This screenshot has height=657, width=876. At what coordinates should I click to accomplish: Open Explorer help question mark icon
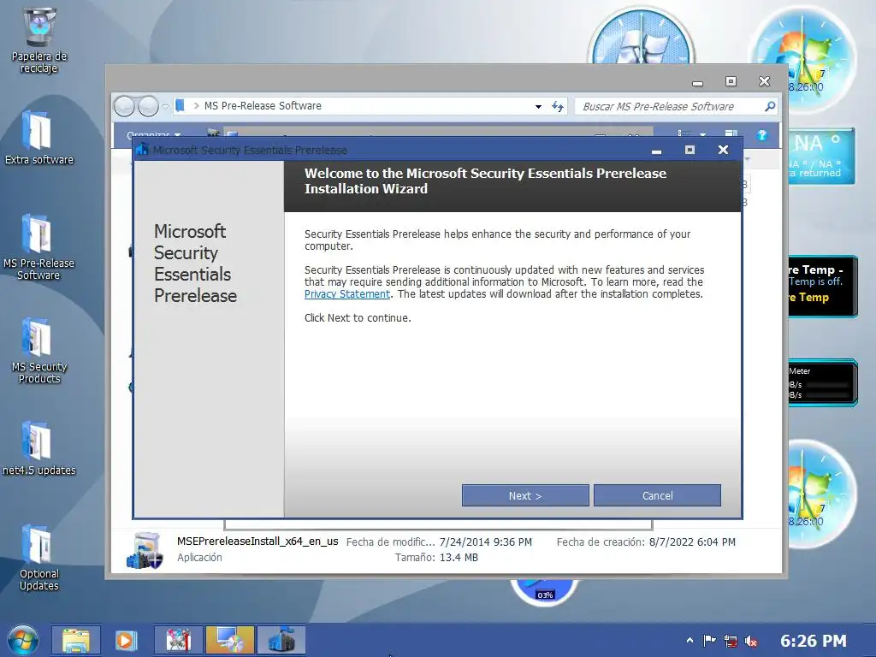[761, 134]
